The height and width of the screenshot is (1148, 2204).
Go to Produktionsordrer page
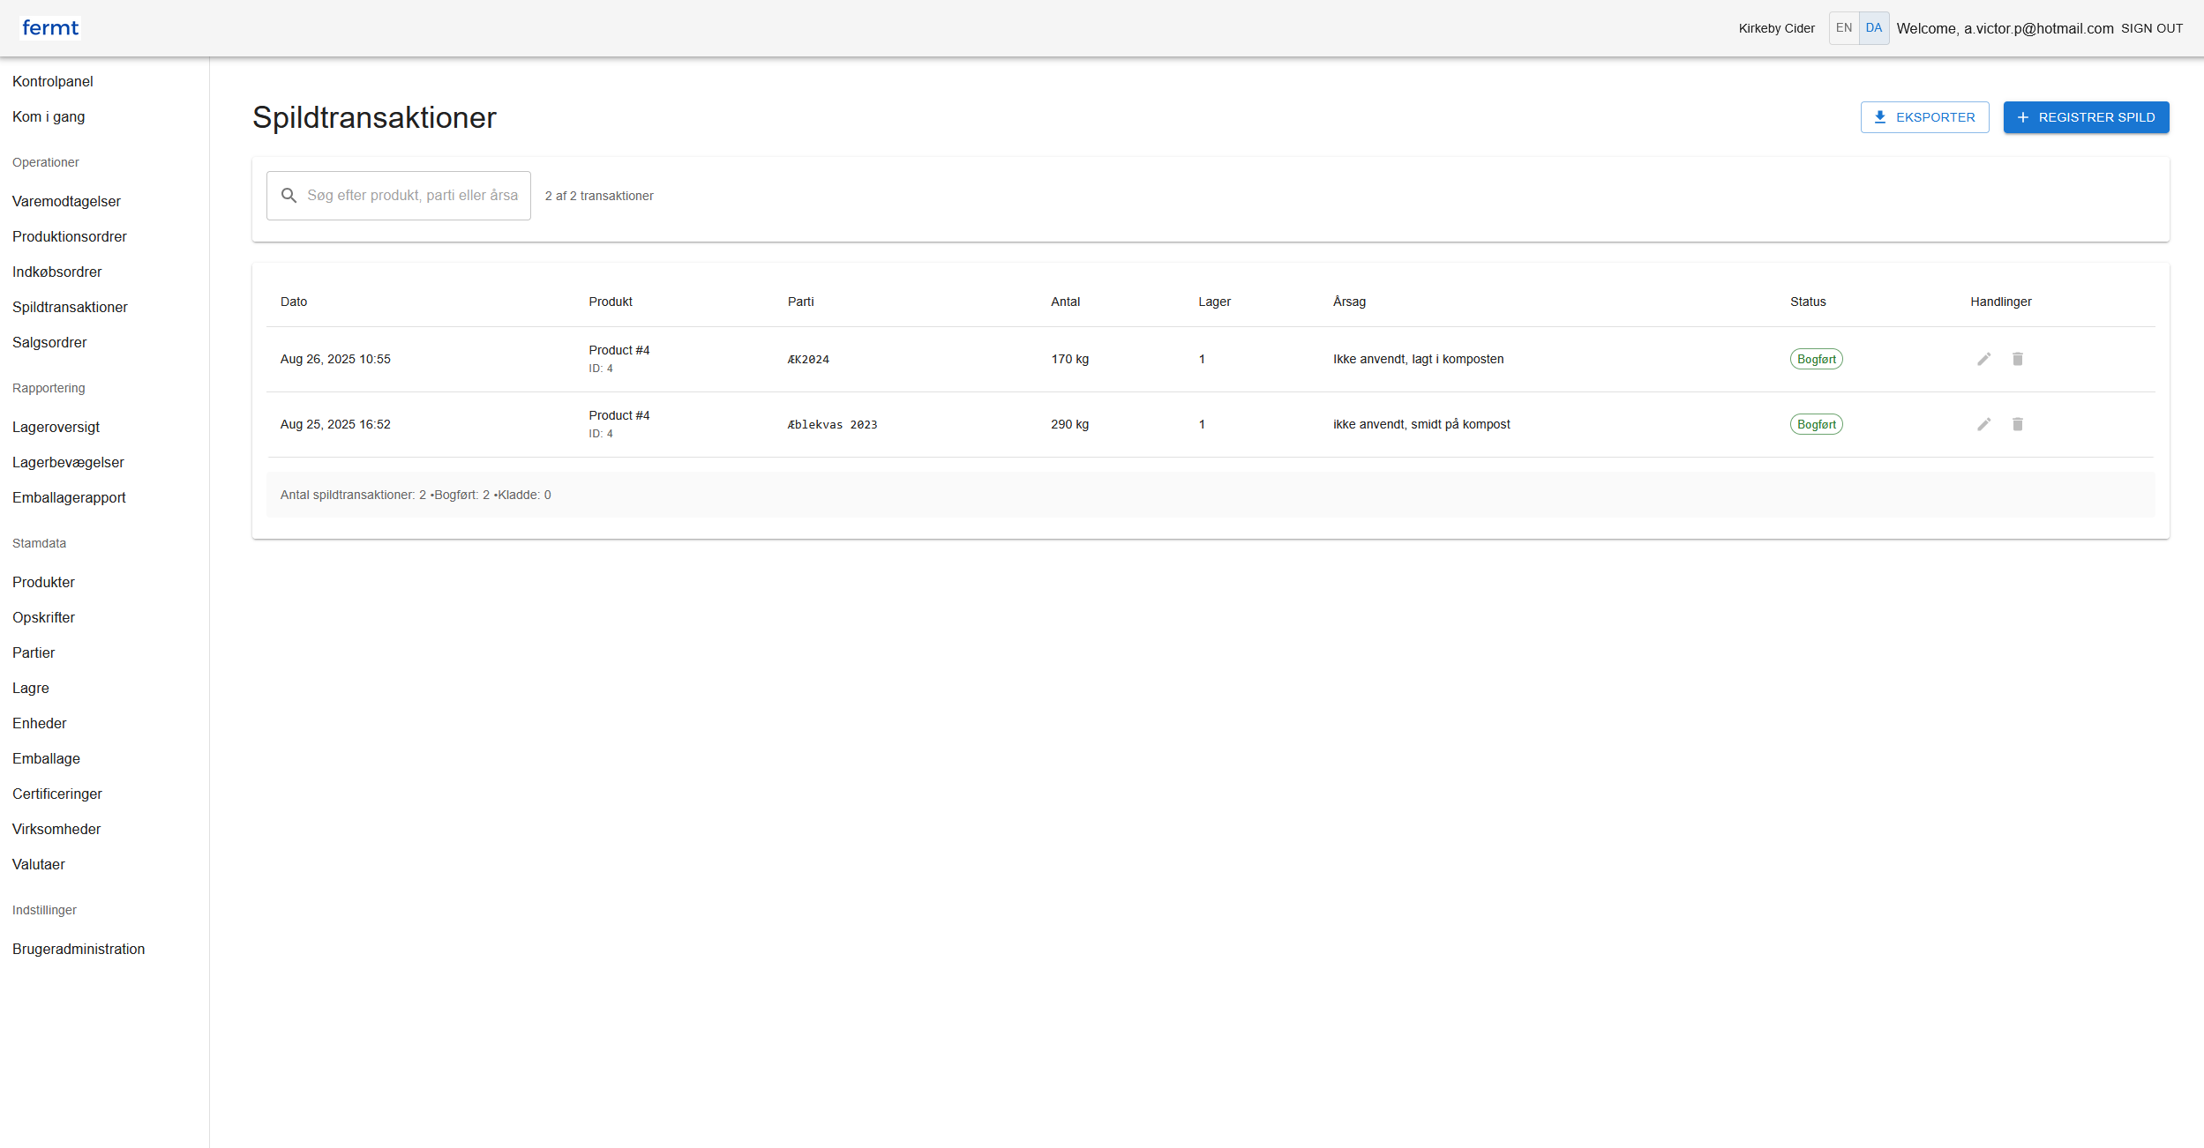(x=70, y=236)
